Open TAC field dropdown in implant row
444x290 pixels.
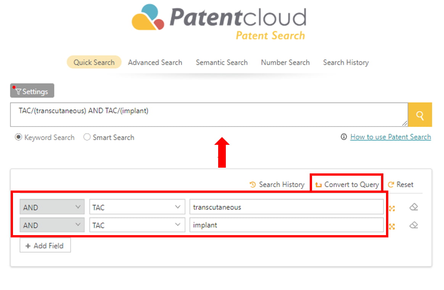[137, 225]
